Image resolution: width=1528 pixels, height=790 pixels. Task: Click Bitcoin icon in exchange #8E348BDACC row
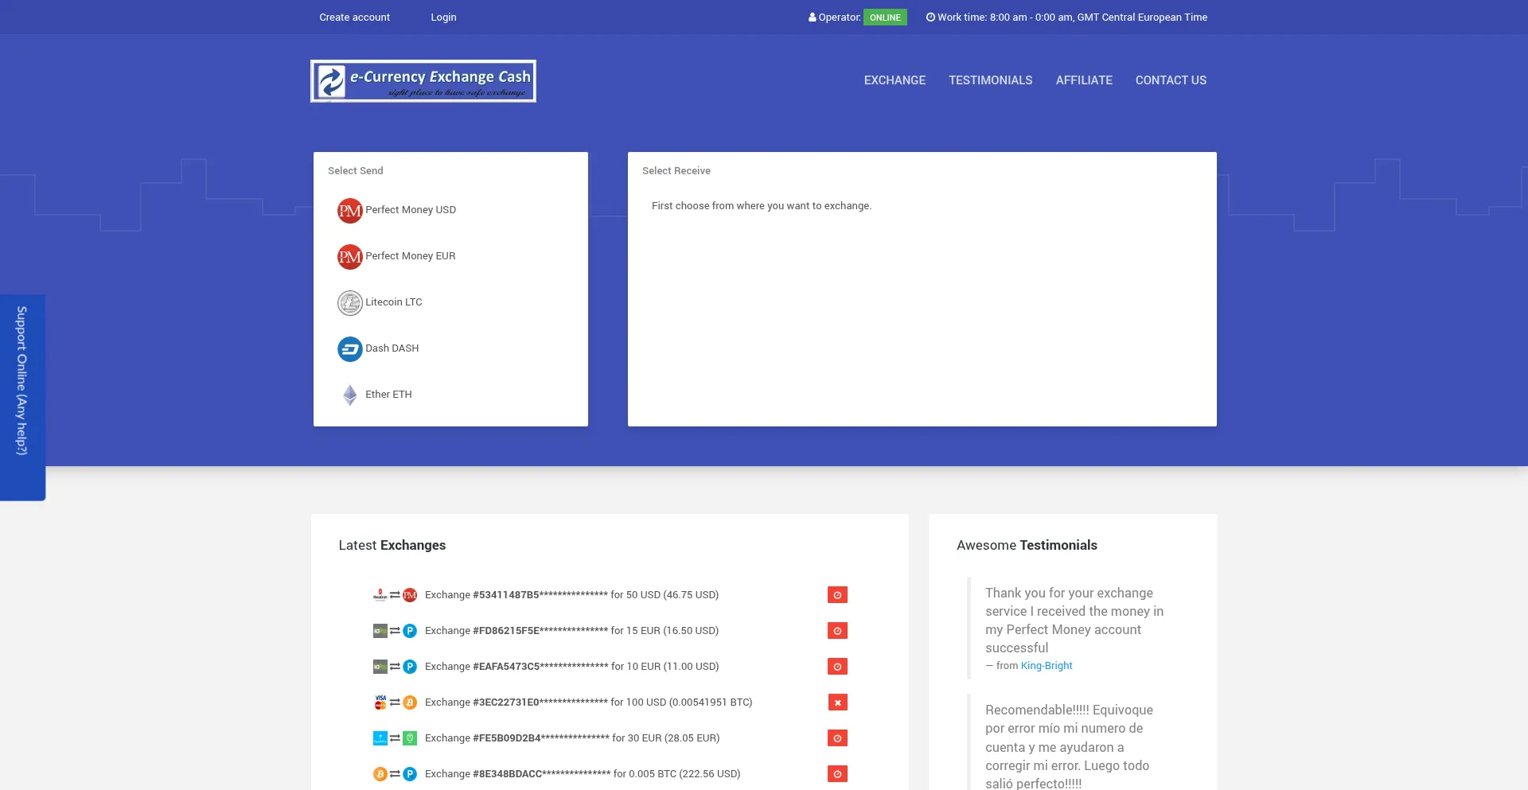pyautogui.click(x=380, y=774)
